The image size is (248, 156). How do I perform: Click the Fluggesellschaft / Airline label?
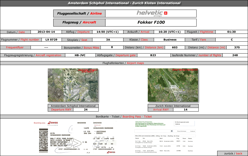(x=79, y=14)
